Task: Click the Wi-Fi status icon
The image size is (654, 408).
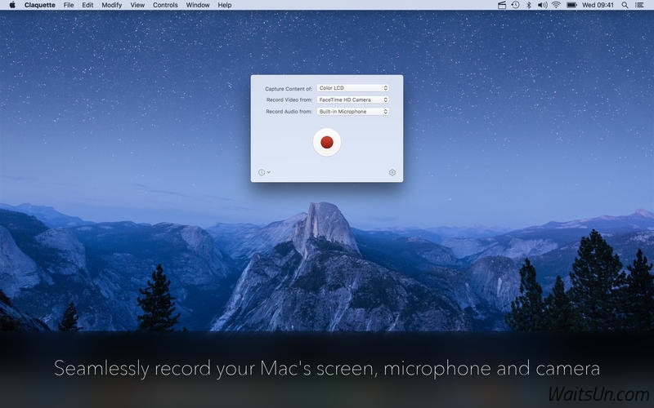Action: pyautogui.click(x=556, y=5)
